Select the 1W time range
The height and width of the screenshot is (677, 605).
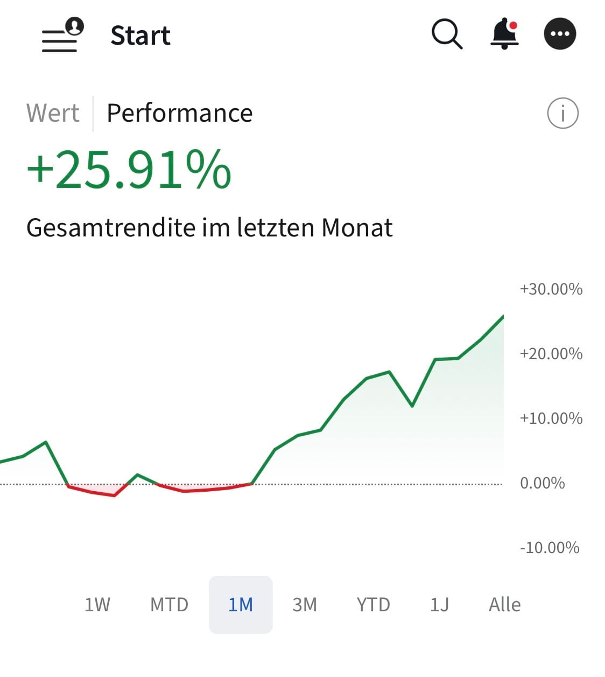pyautogui.click(x=97, y=604)
